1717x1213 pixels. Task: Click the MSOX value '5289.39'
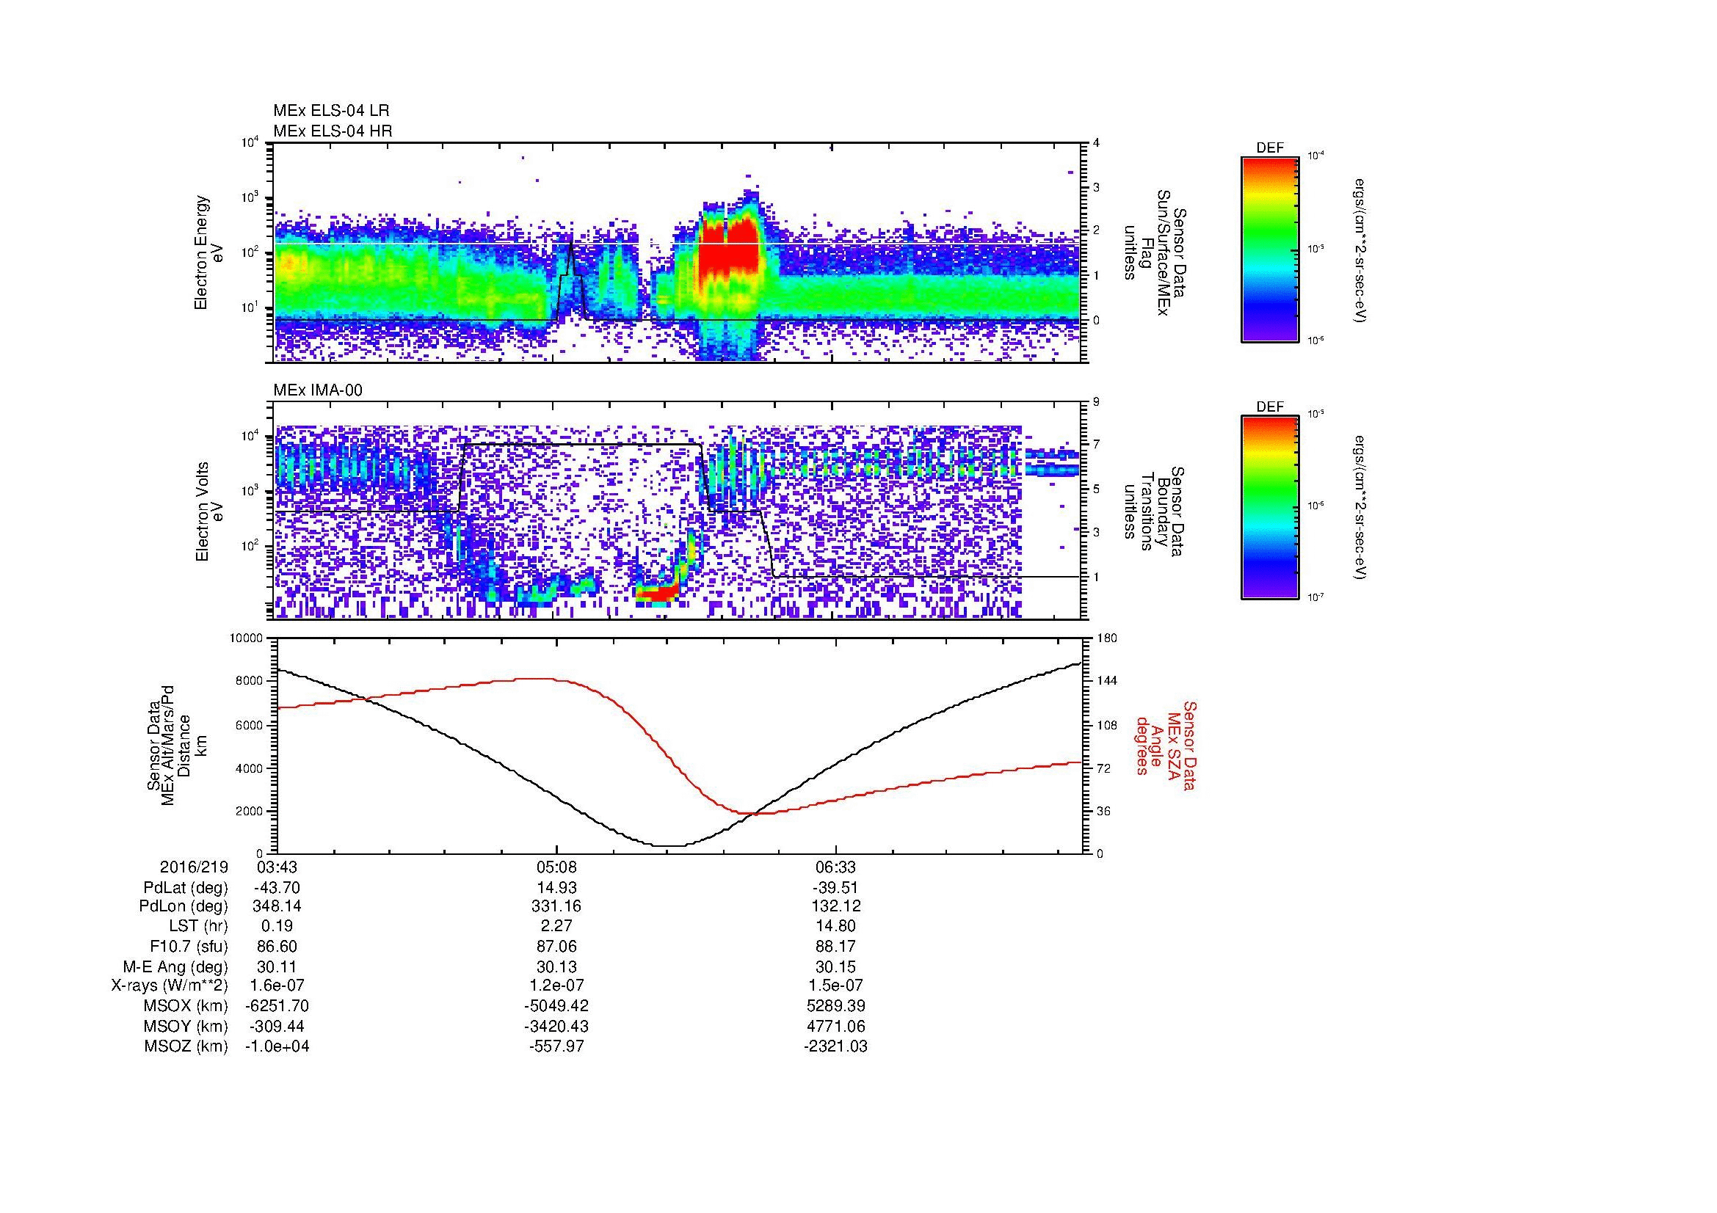(x=835, y=1006)
